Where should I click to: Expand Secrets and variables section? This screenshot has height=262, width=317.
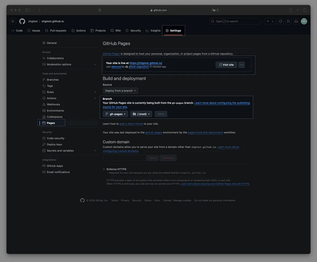(x=95, y=151)
